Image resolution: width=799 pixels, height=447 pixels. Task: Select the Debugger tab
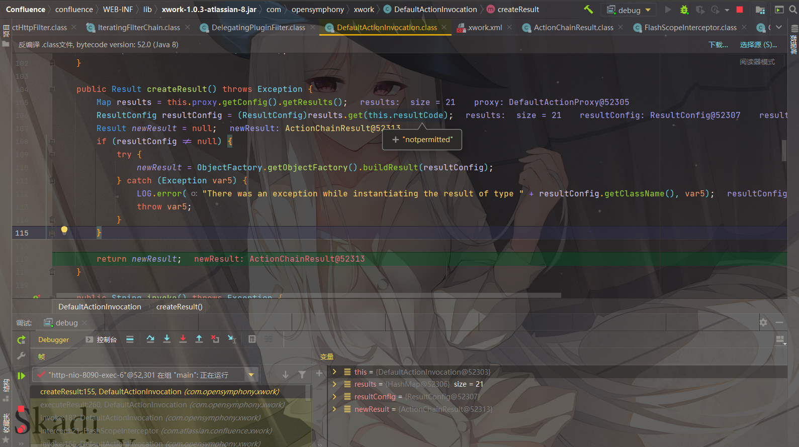tap(54, 340)
